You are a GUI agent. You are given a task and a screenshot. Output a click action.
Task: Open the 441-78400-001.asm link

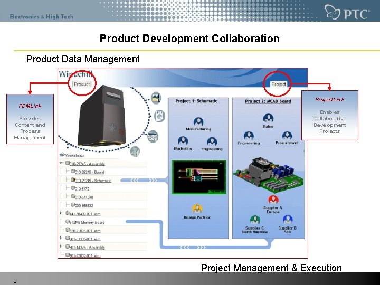tap(85, 214)
